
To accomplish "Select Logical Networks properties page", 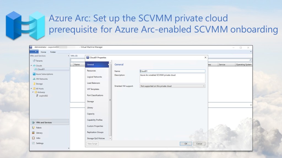I will click(94, 77).
